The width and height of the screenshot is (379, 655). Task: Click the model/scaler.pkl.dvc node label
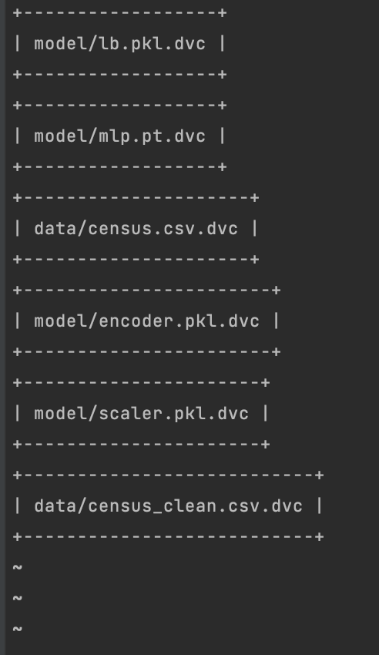click(142, 414)
